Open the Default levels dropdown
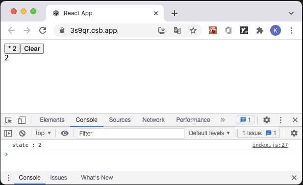 pos(209,133)
